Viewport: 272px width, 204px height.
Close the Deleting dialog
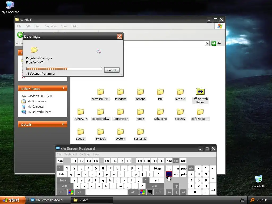(x=120, y=36)
